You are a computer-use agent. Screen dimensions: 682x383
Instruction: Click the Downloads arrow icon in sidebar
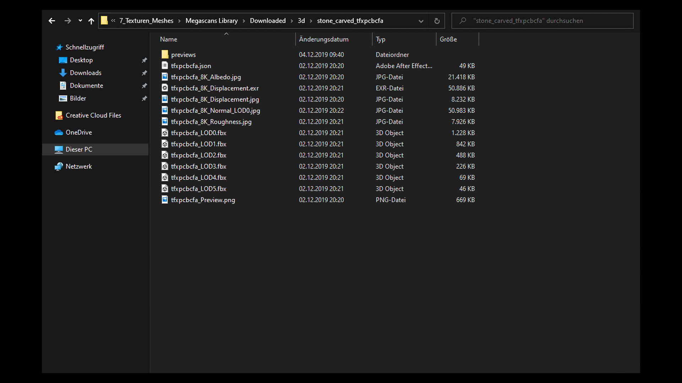coord(63,73)
